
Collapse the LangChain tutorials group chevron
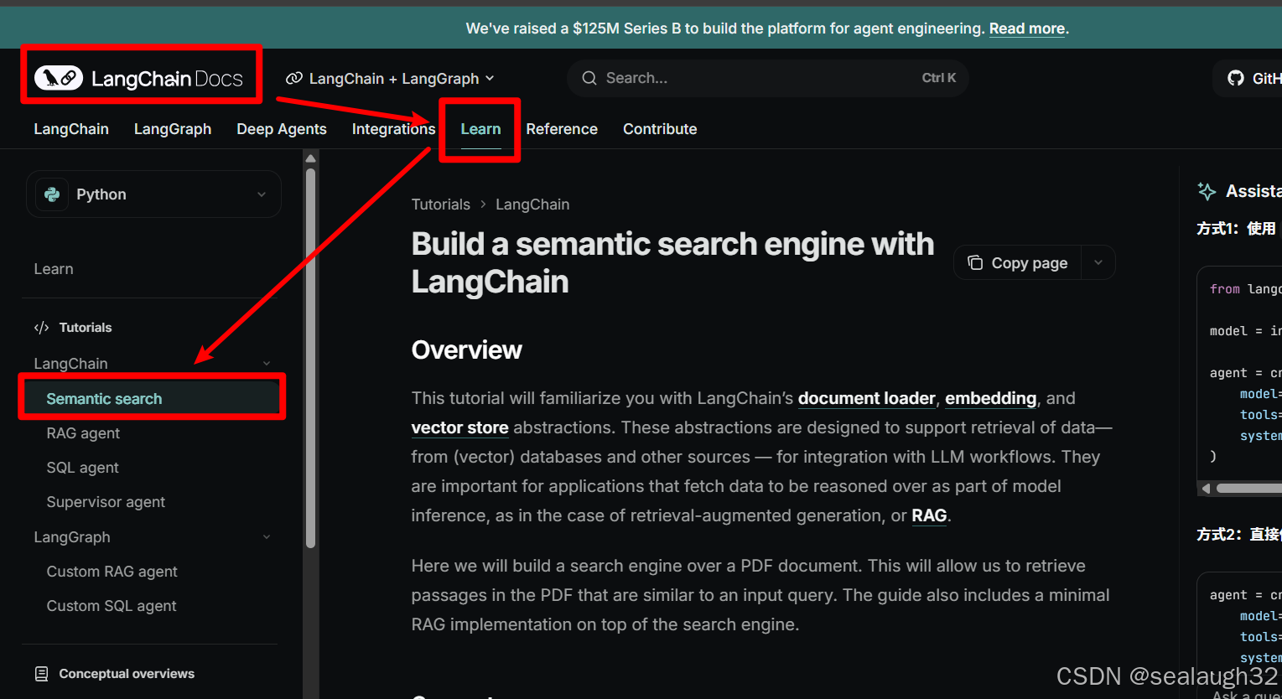click(267, 364)
